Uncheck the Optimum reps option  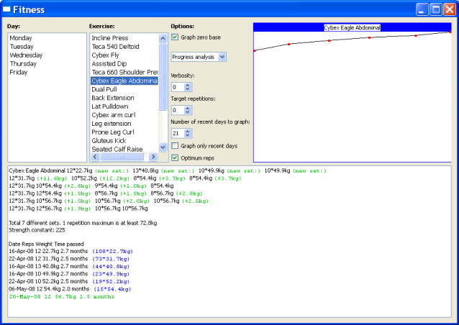tap(175, 157)
